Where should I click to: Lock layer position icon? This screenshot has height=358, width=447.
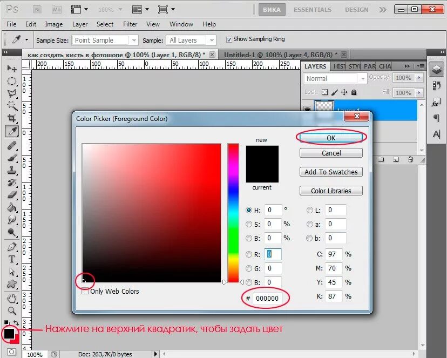click(x=344, y=92)
